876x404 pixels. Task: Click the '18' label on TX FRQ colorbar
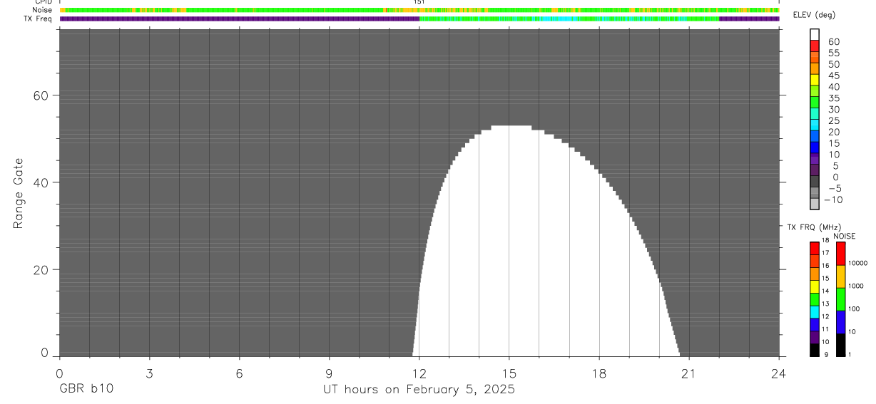tap(825, 241)
